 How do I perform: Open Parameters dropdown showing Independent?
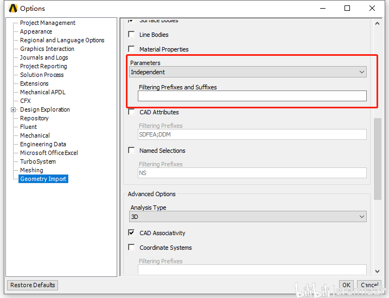pos(248,72)
